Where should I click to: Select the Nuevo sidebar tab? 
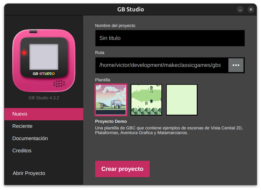(x=44, y=114)
